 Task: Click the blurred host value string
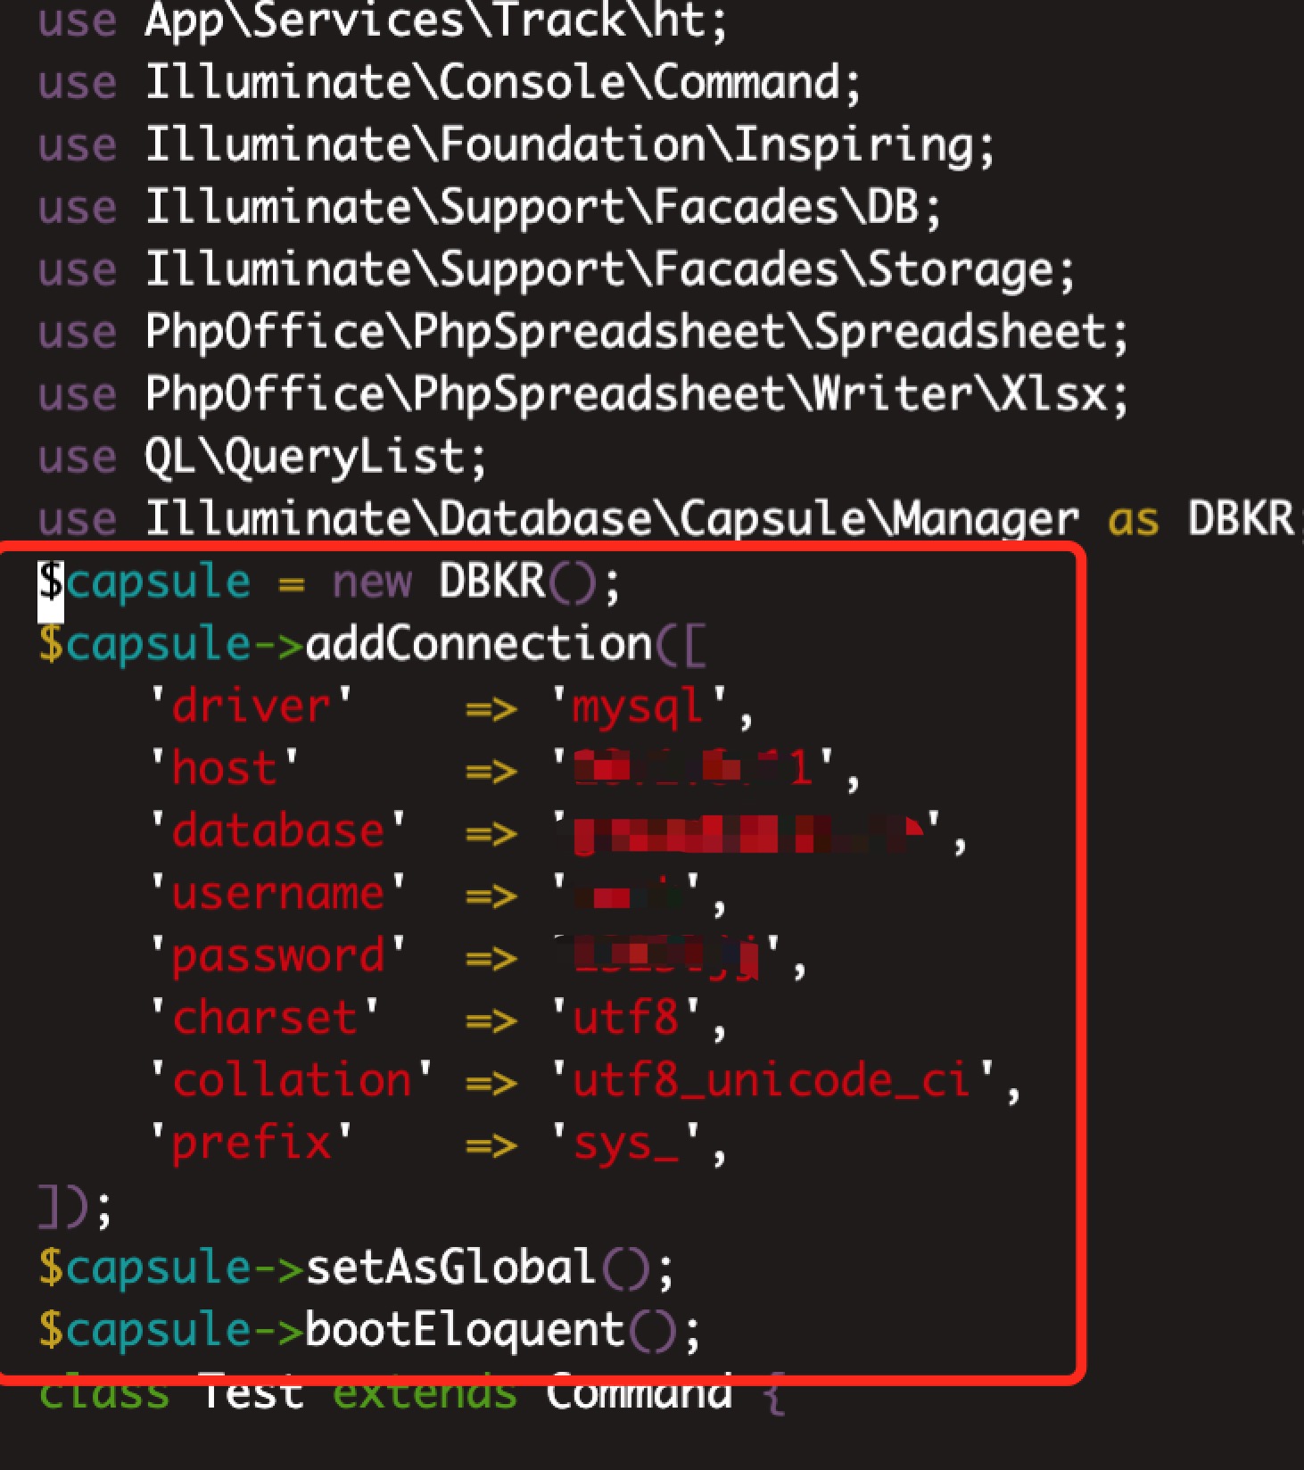click(x=693, y=769)
